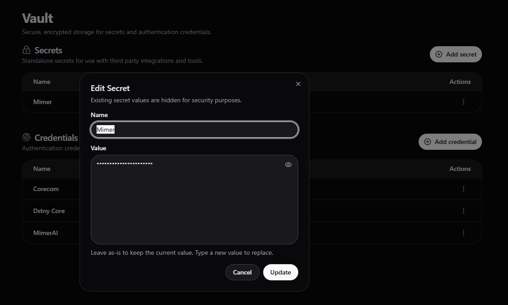
Task: Close the Edit Secret dialog
Action: [x=298, y=84]
